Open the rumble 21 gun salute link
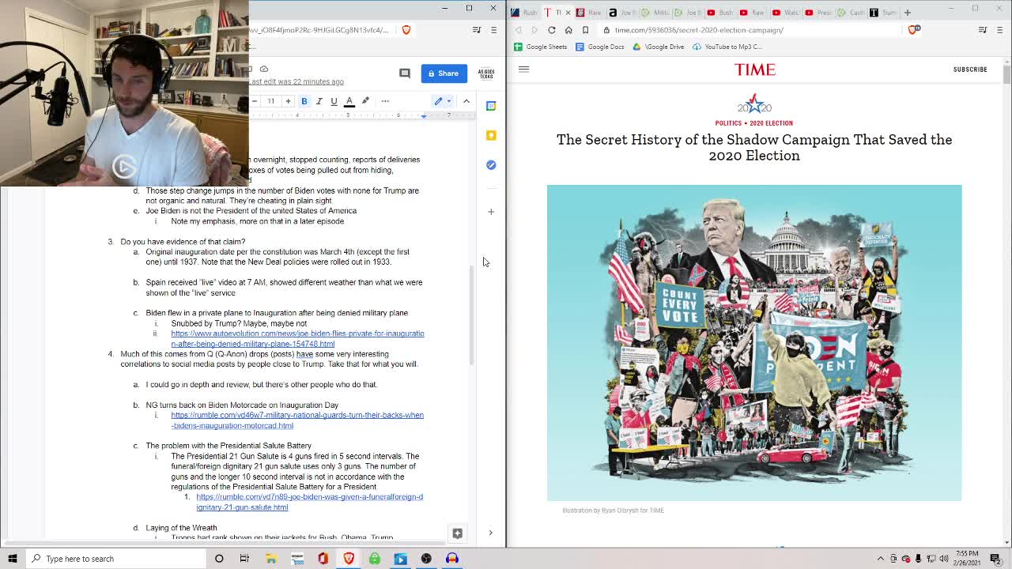The image size is (1012, 569). pos(309,502)
